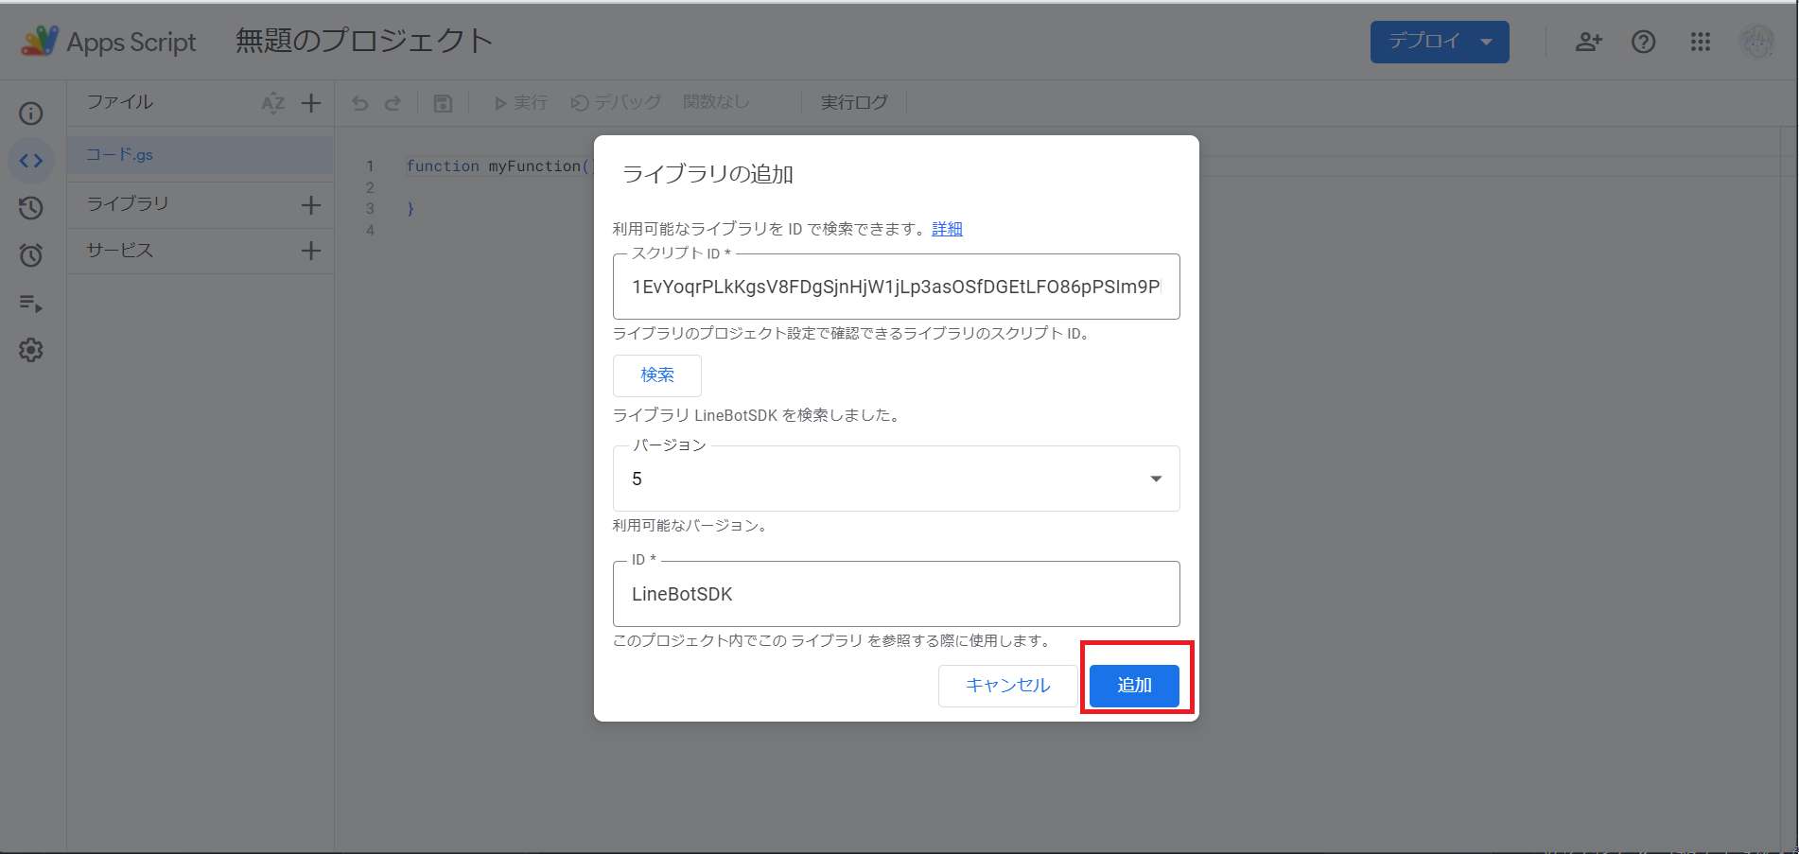Open the 実行ログ execution log
The height and width of the screenshot is (854, 1799).
coord(853,102)
